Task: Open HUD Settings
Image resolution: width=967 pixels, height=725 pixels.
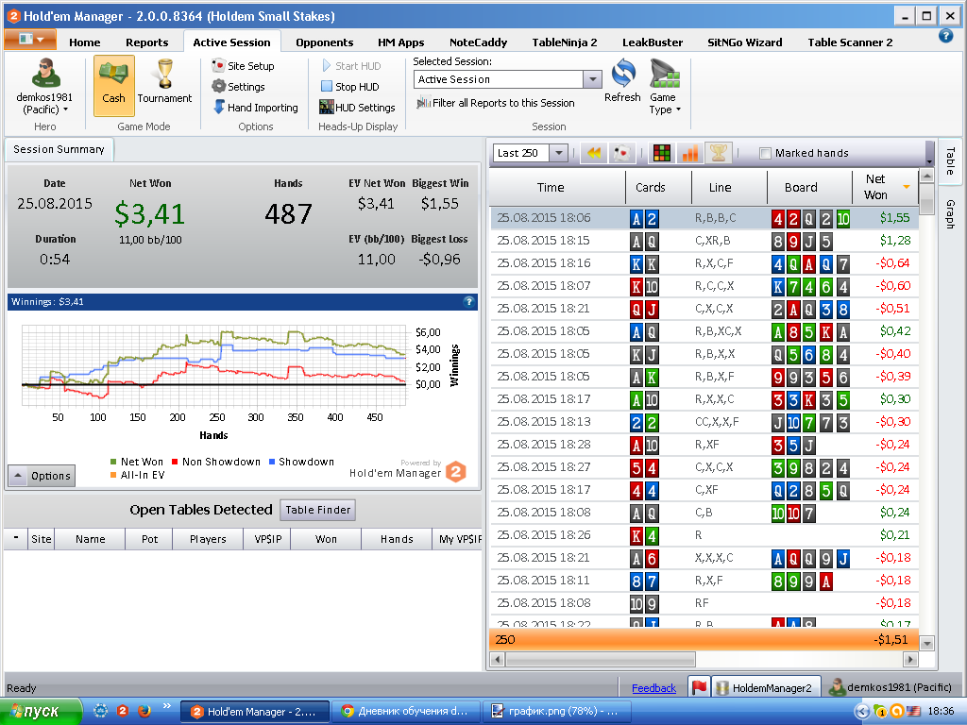Action: (357, 108)
